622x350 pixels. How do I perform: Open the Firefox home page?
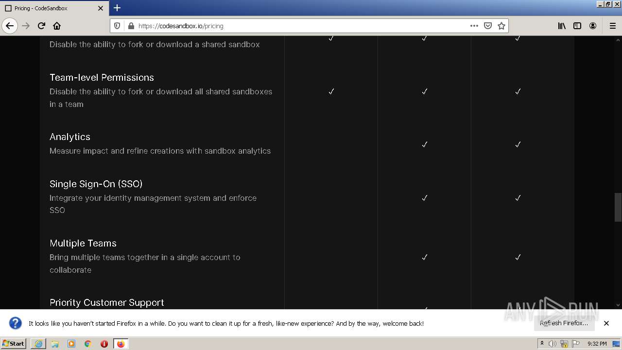[57, 26]
